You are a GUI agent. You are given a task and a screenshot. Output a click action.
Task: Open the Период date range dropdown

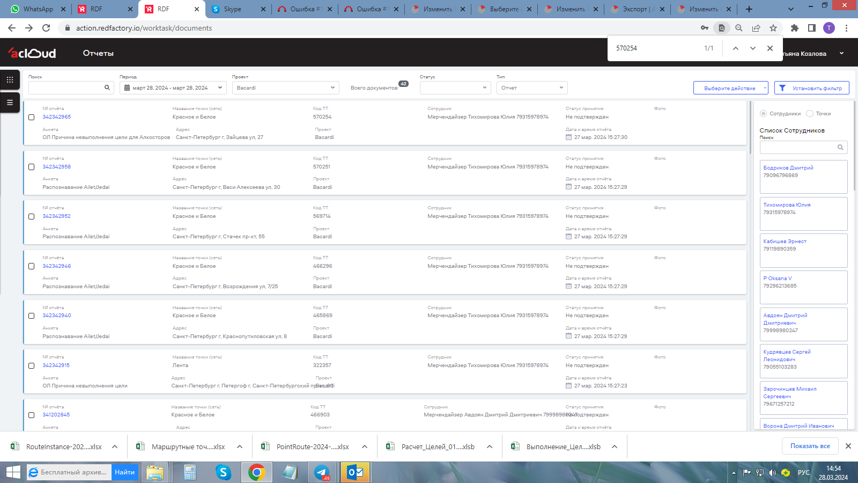(x=173, y=87)
